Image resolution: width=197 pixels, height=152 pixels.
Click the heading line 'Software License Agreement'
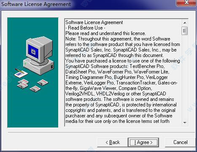tap(94, 22)
